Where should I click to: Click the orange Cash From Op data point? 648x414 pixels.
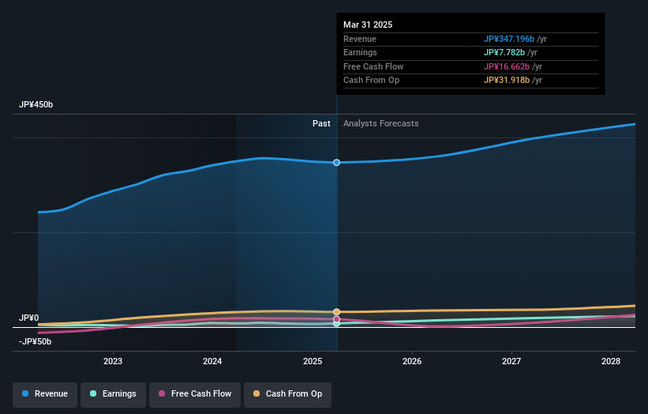coord(336,312)
